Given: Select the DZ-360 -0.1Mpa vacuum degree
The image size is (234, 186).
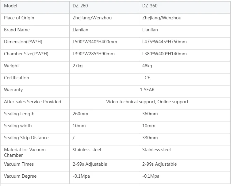Looking at the screenshot, I should pyautogui.click(x=151, y=176).
